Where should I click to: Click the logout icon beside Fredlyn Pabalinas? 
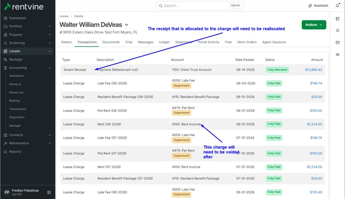tap(49, 192)
